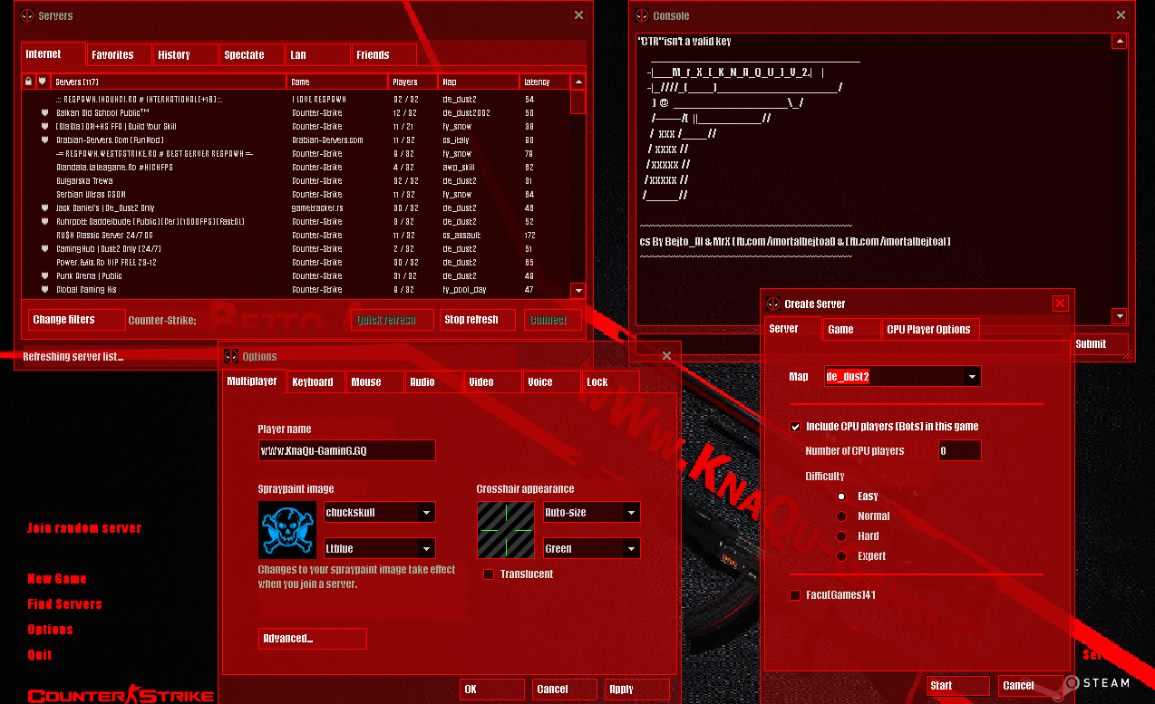Click Apply in Options dialog

tap(636, 690)
